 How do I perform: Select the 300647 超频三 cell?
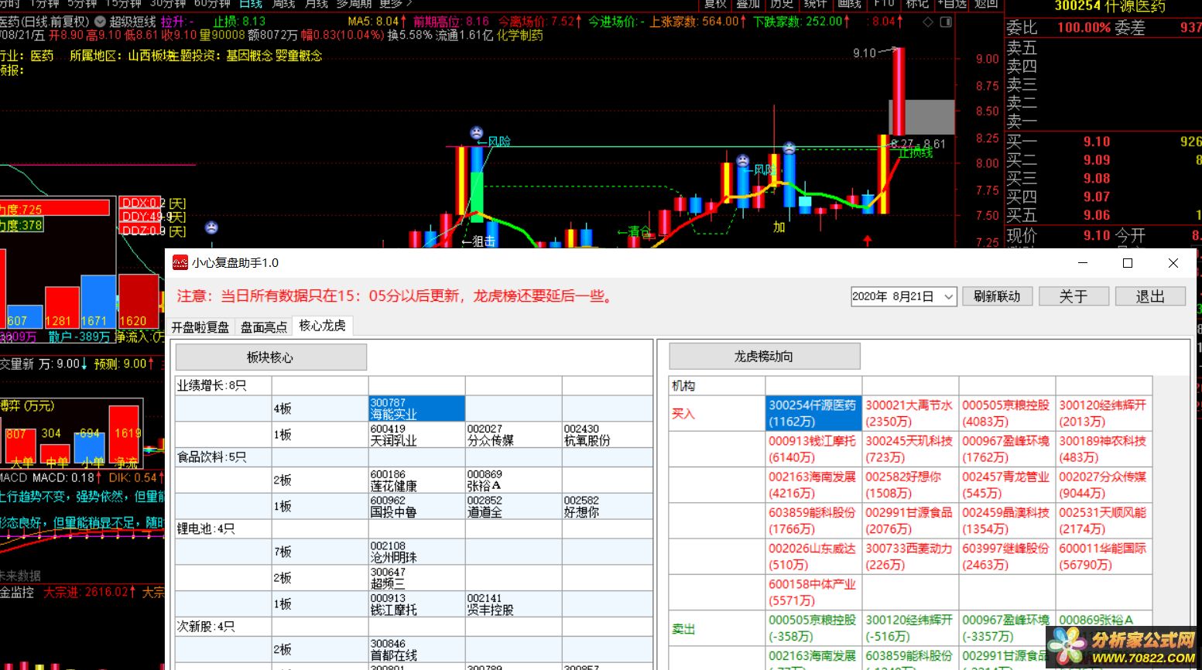click(x=417, y=578)
